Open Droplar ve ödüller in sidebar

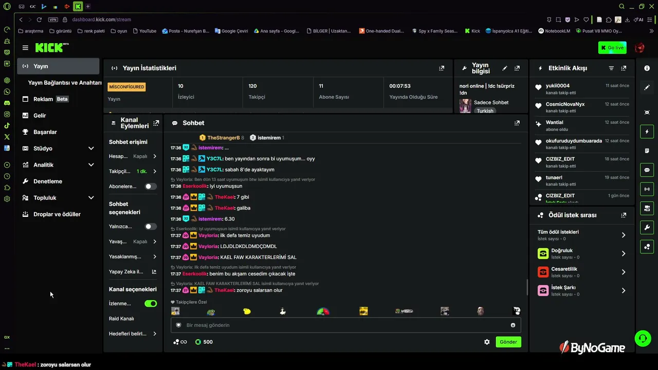pyautogui.click(x=59, y=214)
